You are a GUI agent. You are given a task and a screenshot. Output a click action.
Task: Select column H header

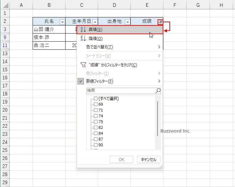pyautogui.click(x=221, y=5)
